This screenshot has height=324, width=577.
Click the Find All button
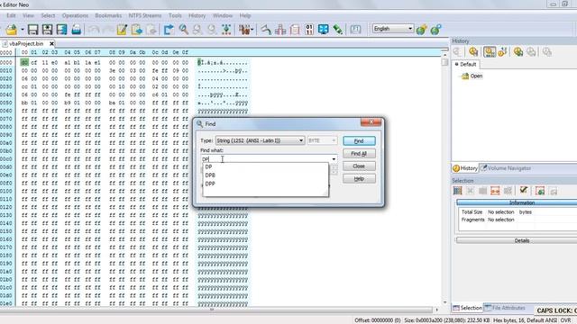tap(359, 154)
